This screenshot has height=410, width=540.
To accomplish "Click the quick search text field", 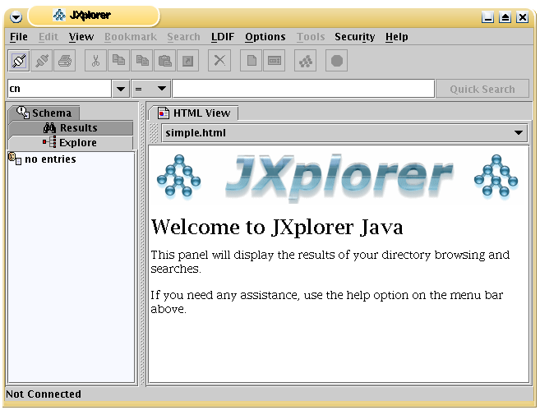I will (x=302, y=89).
